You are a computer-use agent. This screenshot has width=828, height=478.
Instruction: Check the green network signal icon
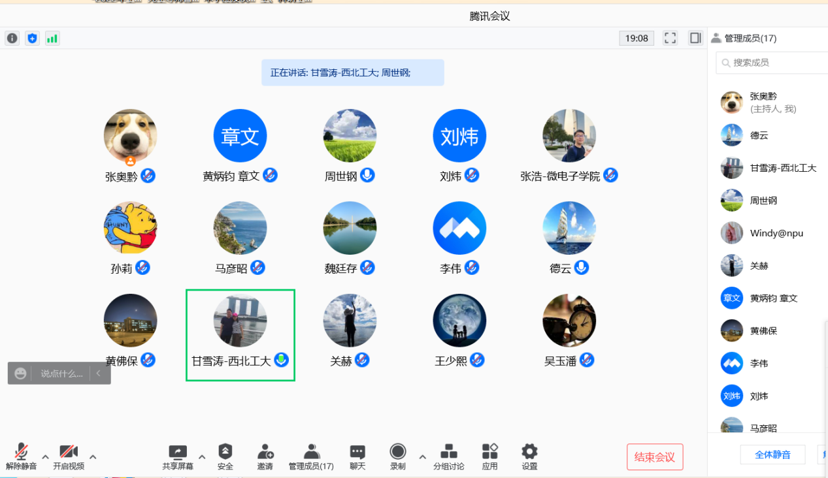tap(52, 39)
